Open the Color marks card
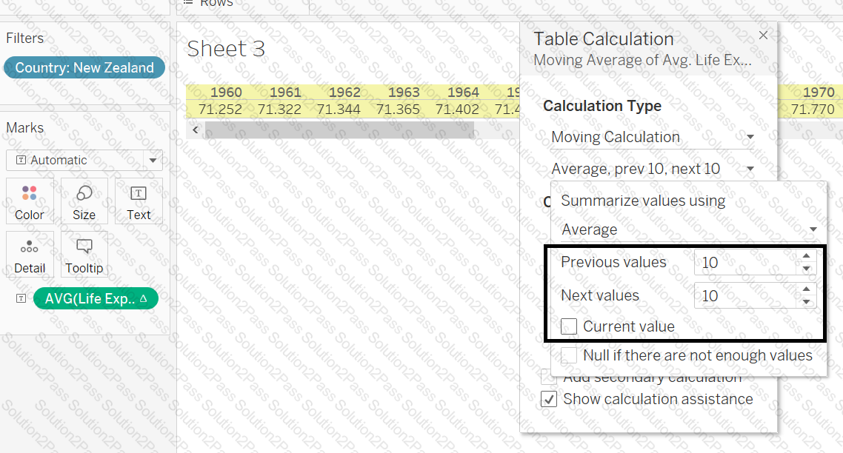Viewport: 843px width, 453px height. [30, 201]
